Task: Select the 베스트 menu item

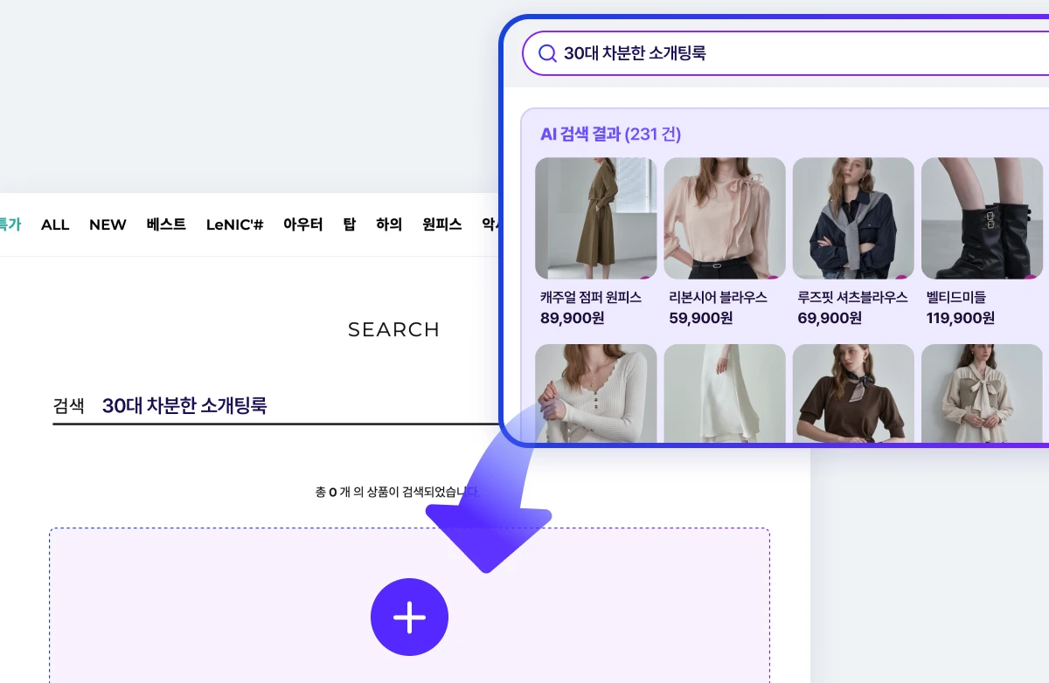Action: pos(166,224)
